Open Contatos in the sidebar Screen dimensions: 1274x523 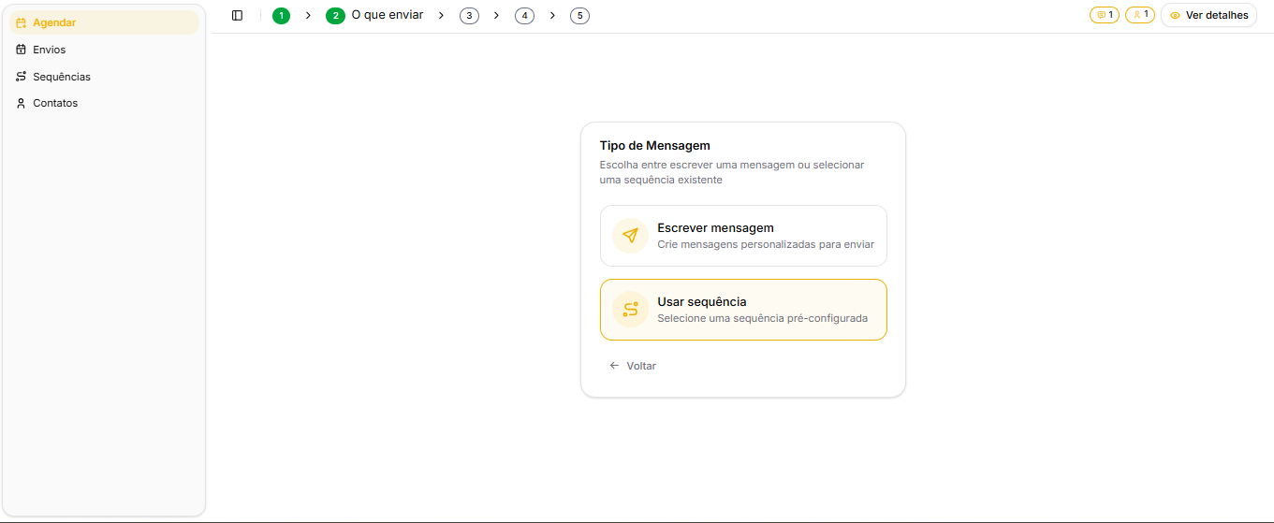[x=54, y=103]
